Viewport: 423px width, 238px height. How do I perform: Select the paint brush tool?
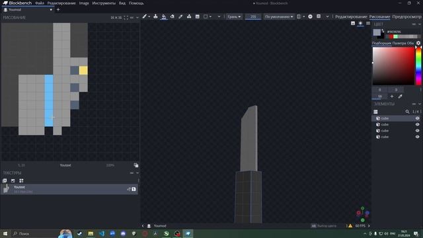pyautogui.click(x=145, y=17)
